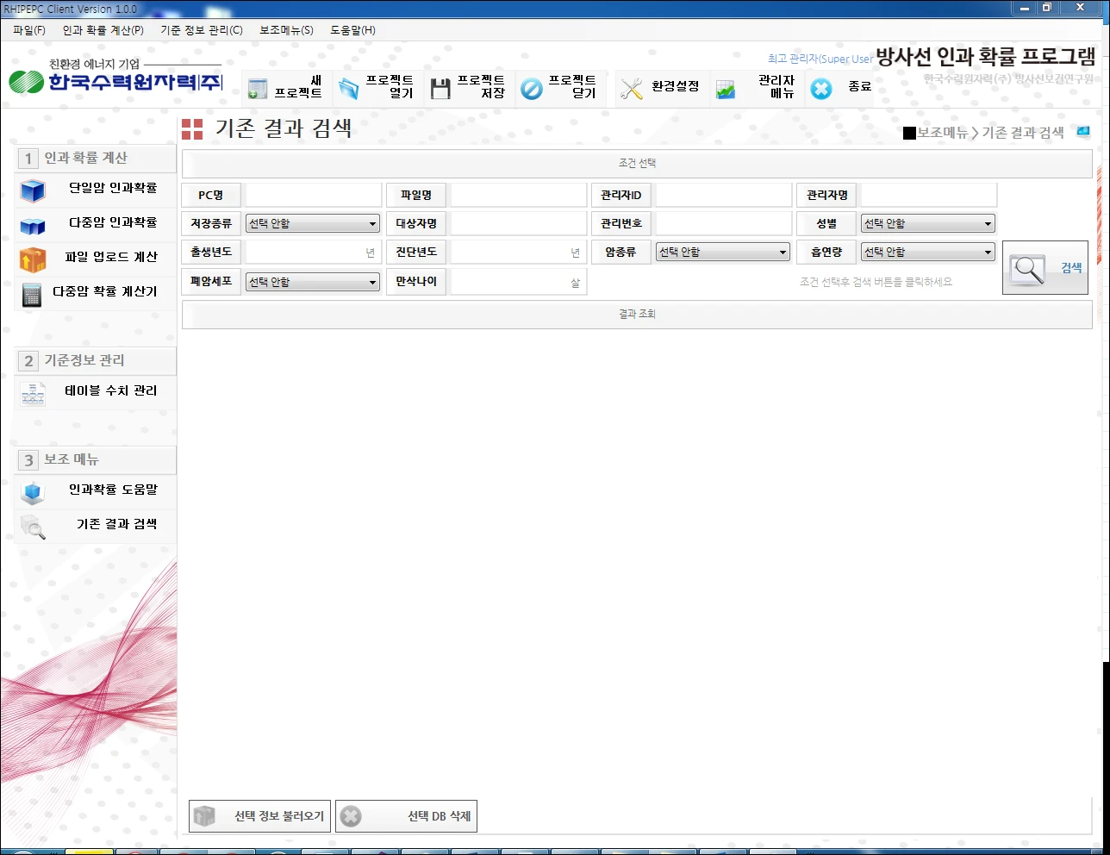
Task: Open 관리자 메뉴 chart icon
Action: [726, 89]
